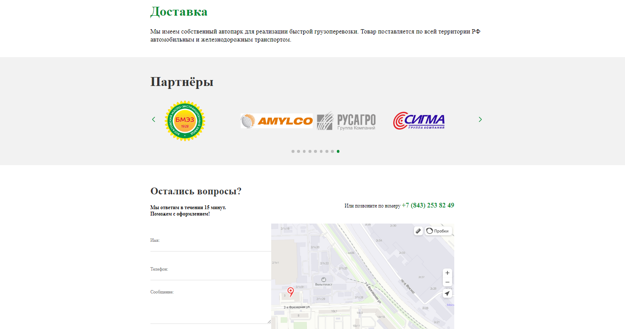Select building label 2с33 on map
This screenshot has height=329, width=625.
coord(402,253)
